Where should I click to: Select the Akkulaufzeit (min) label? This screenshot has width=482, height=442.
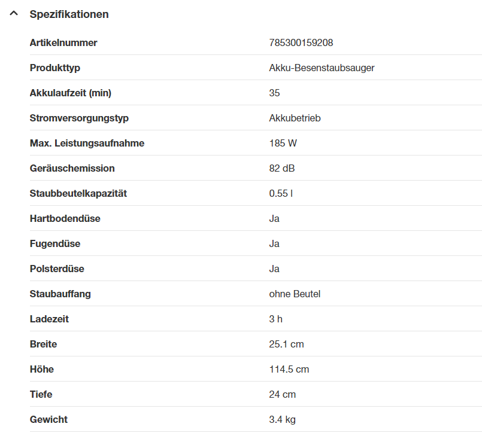[x=71, y=93]
